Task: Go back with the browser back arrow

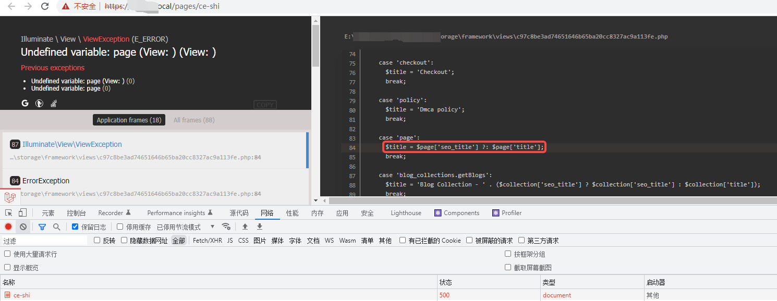Action: tap(11, 6)
